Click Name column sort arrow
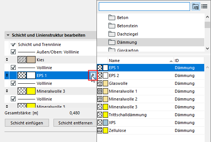This screenshot has width=211, height=142. pos(171,61)
